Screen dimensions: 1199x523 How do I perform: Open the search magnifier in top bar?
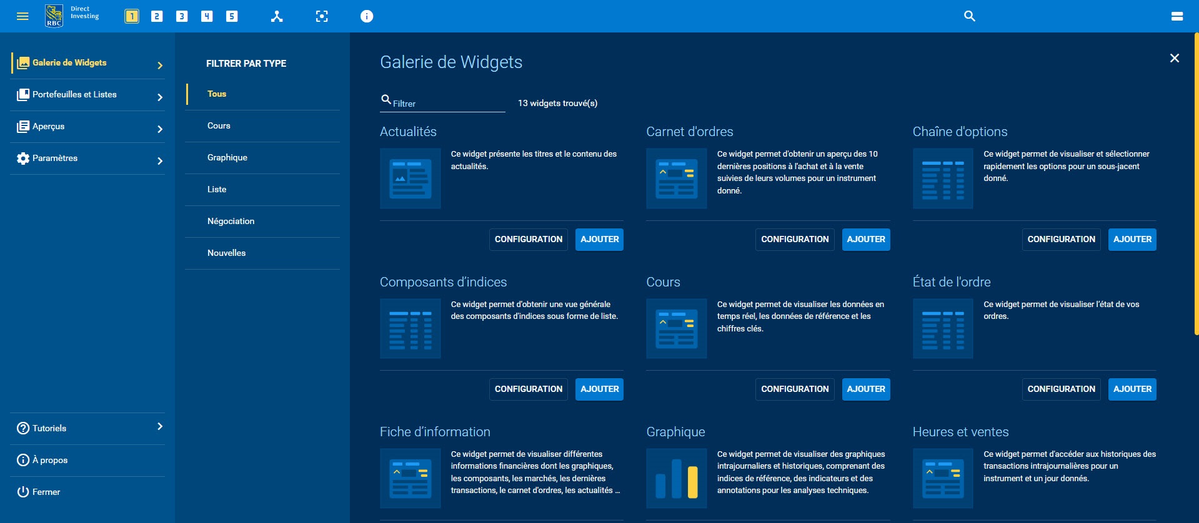[970, 16]
